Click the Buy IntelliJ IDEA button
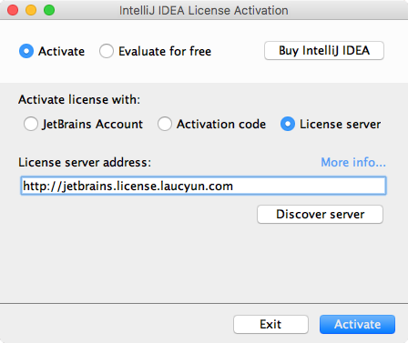The height and width of the screenshot is (343, 408). [x=324, y=51]
